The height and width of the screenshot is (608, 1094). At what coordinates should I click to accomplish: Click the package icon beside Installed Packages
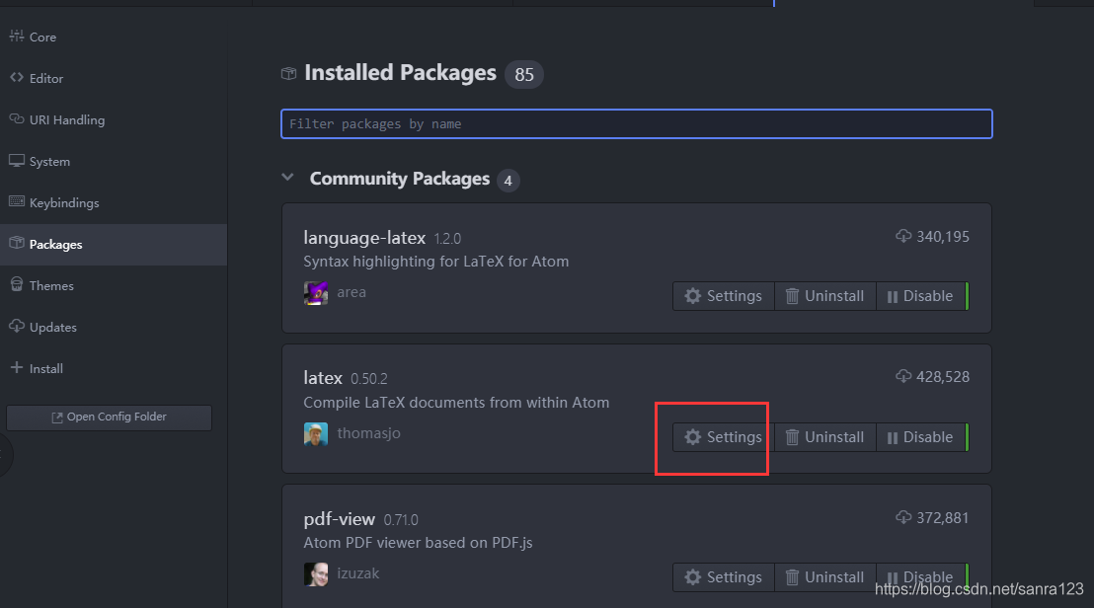click(289, 73)
